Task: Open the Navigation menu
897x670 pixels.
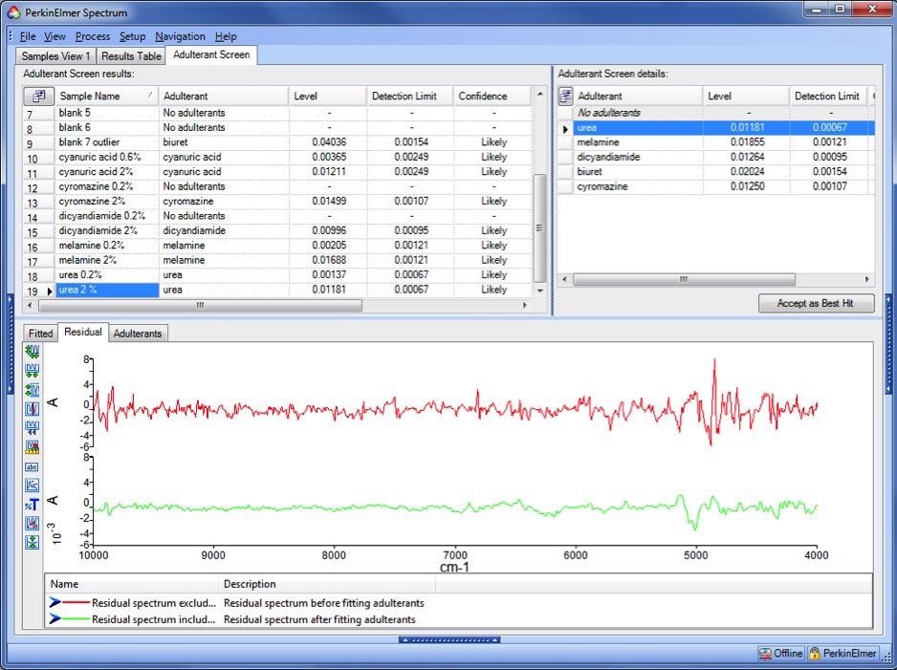Action: pos(180,36)
